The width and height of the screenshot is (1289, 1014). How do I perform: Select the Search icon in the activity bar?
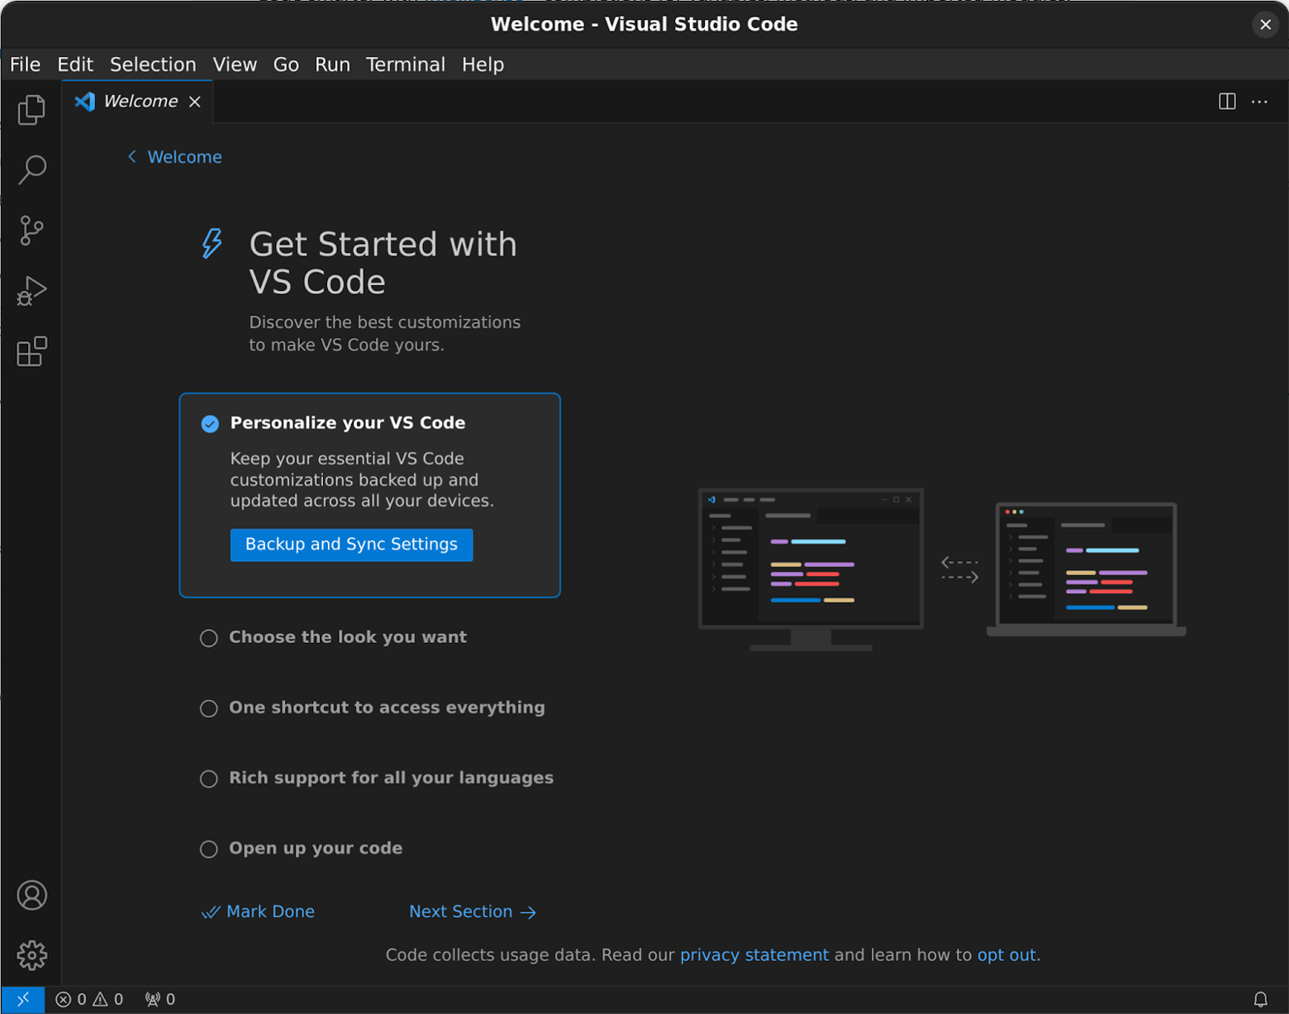click(x=31, y=169)
